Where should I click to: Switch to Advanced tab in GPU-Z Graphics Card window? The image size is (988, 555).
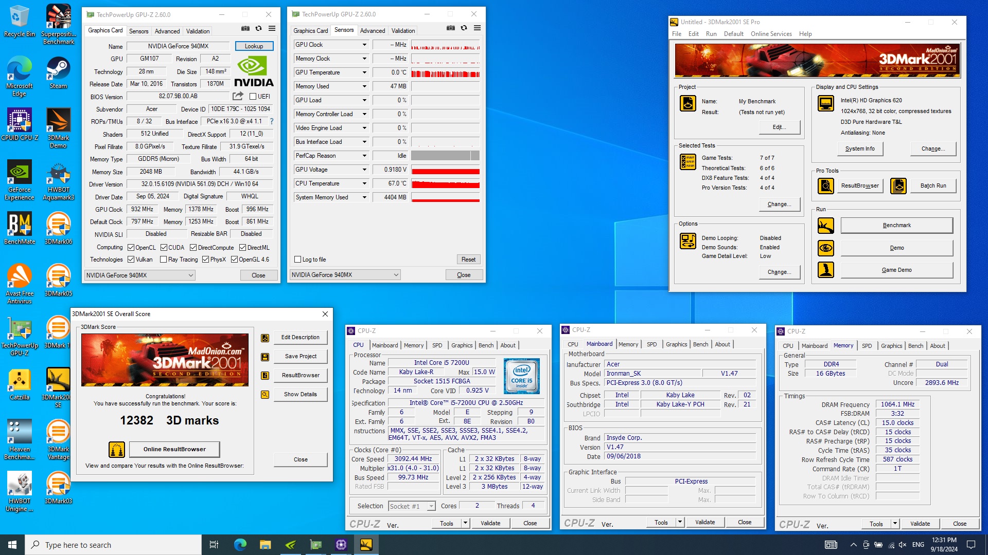pyautogui.click(x=167, y=31)
